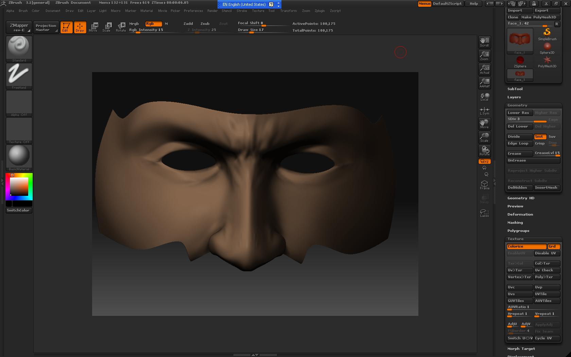Image resolution: width=571 pixels, height=357 pixels.
Task: Choose the PolyMesh3D star tool
Action: 547,62
